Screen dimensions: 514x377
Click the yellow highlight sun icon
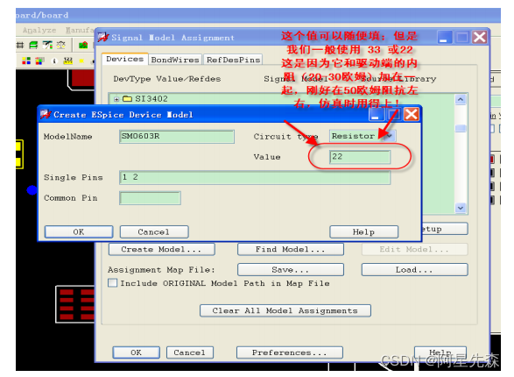coord(81,61)
